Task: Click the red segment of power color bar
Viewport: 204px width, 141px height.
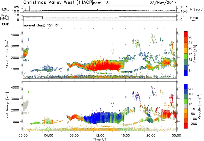Action: 186,34
